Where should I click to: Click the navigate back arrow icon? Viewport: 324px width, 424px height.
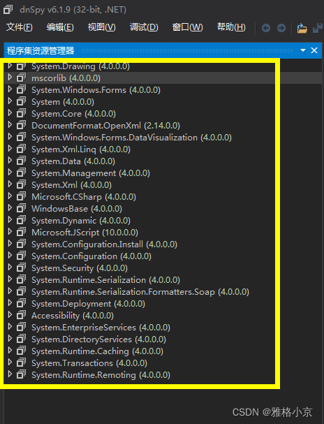pyautogui.click(x=266, y=28)
